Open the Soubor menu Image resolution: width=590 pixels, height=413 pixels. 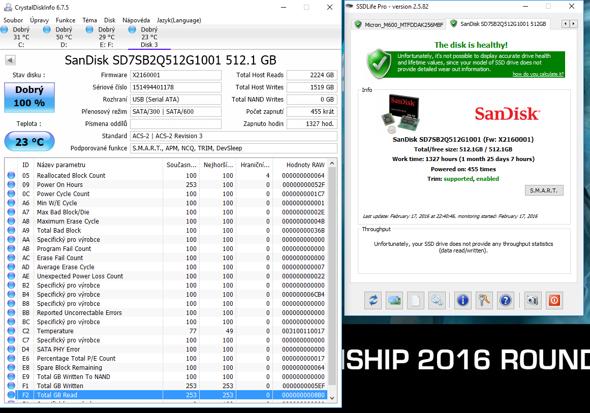(13, 20)
